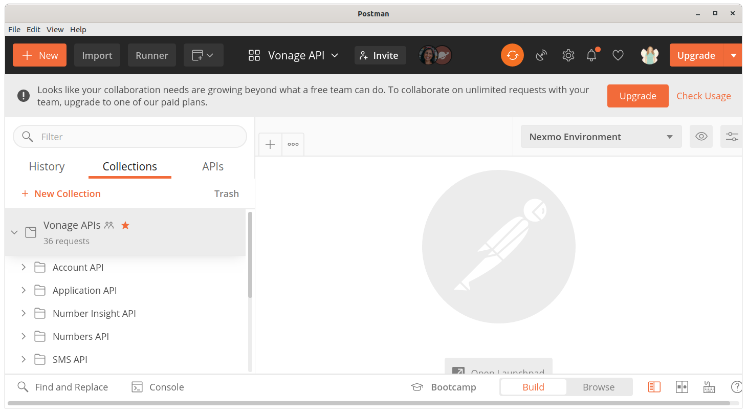Viewport: 747px width, 413px height.
Task: Click the Account API folder icon
Action: point(40,267)
